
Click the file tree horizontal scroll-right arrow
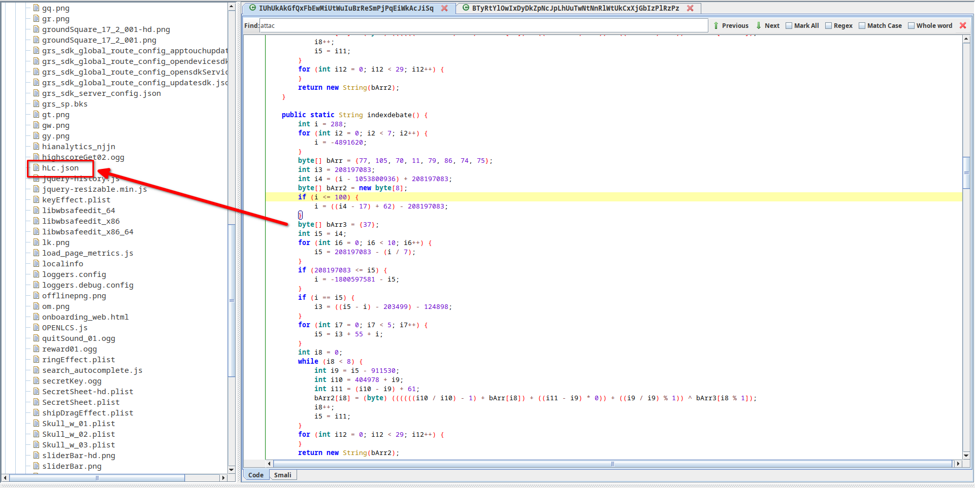click(x=222, y=478)
